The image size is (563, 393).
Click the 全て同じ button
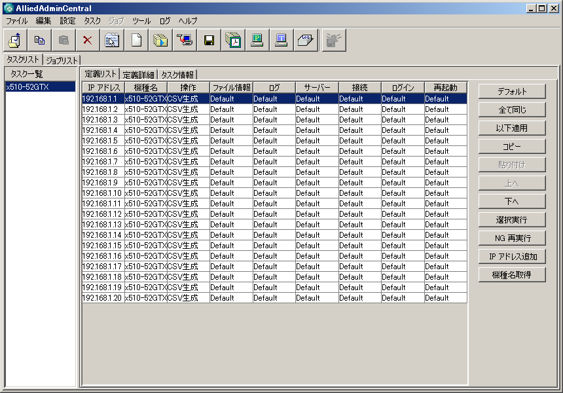click(512, 110)
